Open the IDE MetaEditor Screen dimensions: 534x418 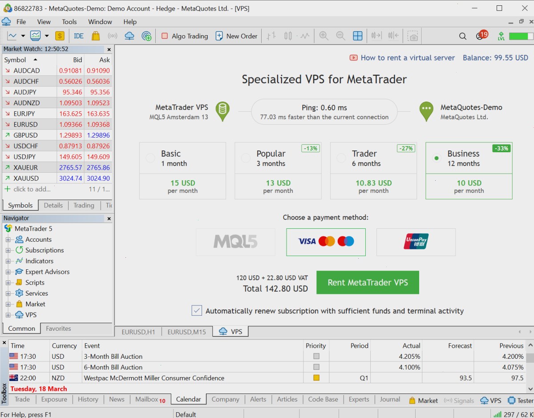79,36
